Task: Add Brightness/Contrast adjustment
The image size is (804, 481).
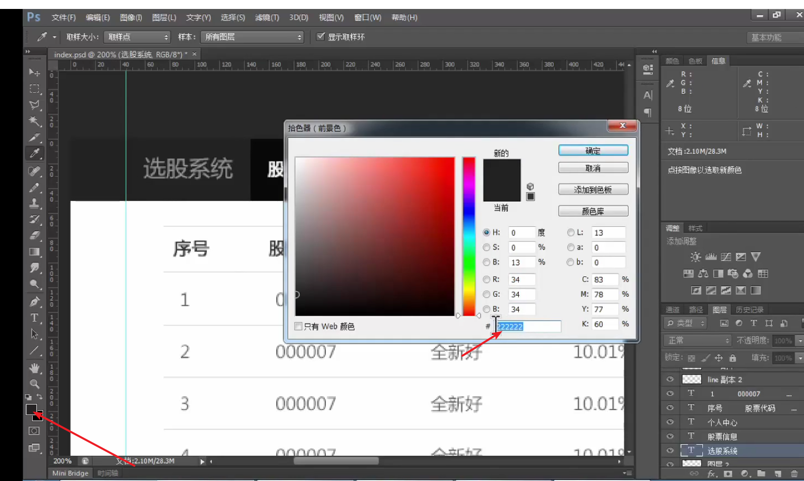Action: point(696,257)
